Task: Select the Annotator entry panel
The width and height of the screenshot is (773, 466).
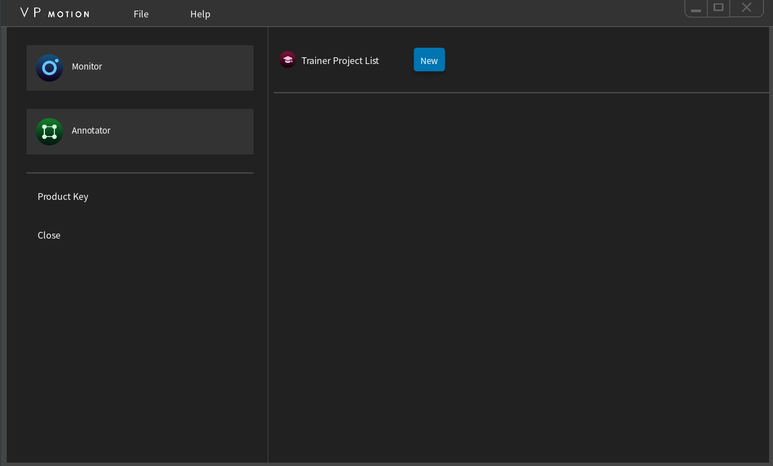Action: (x=140, y=131)
